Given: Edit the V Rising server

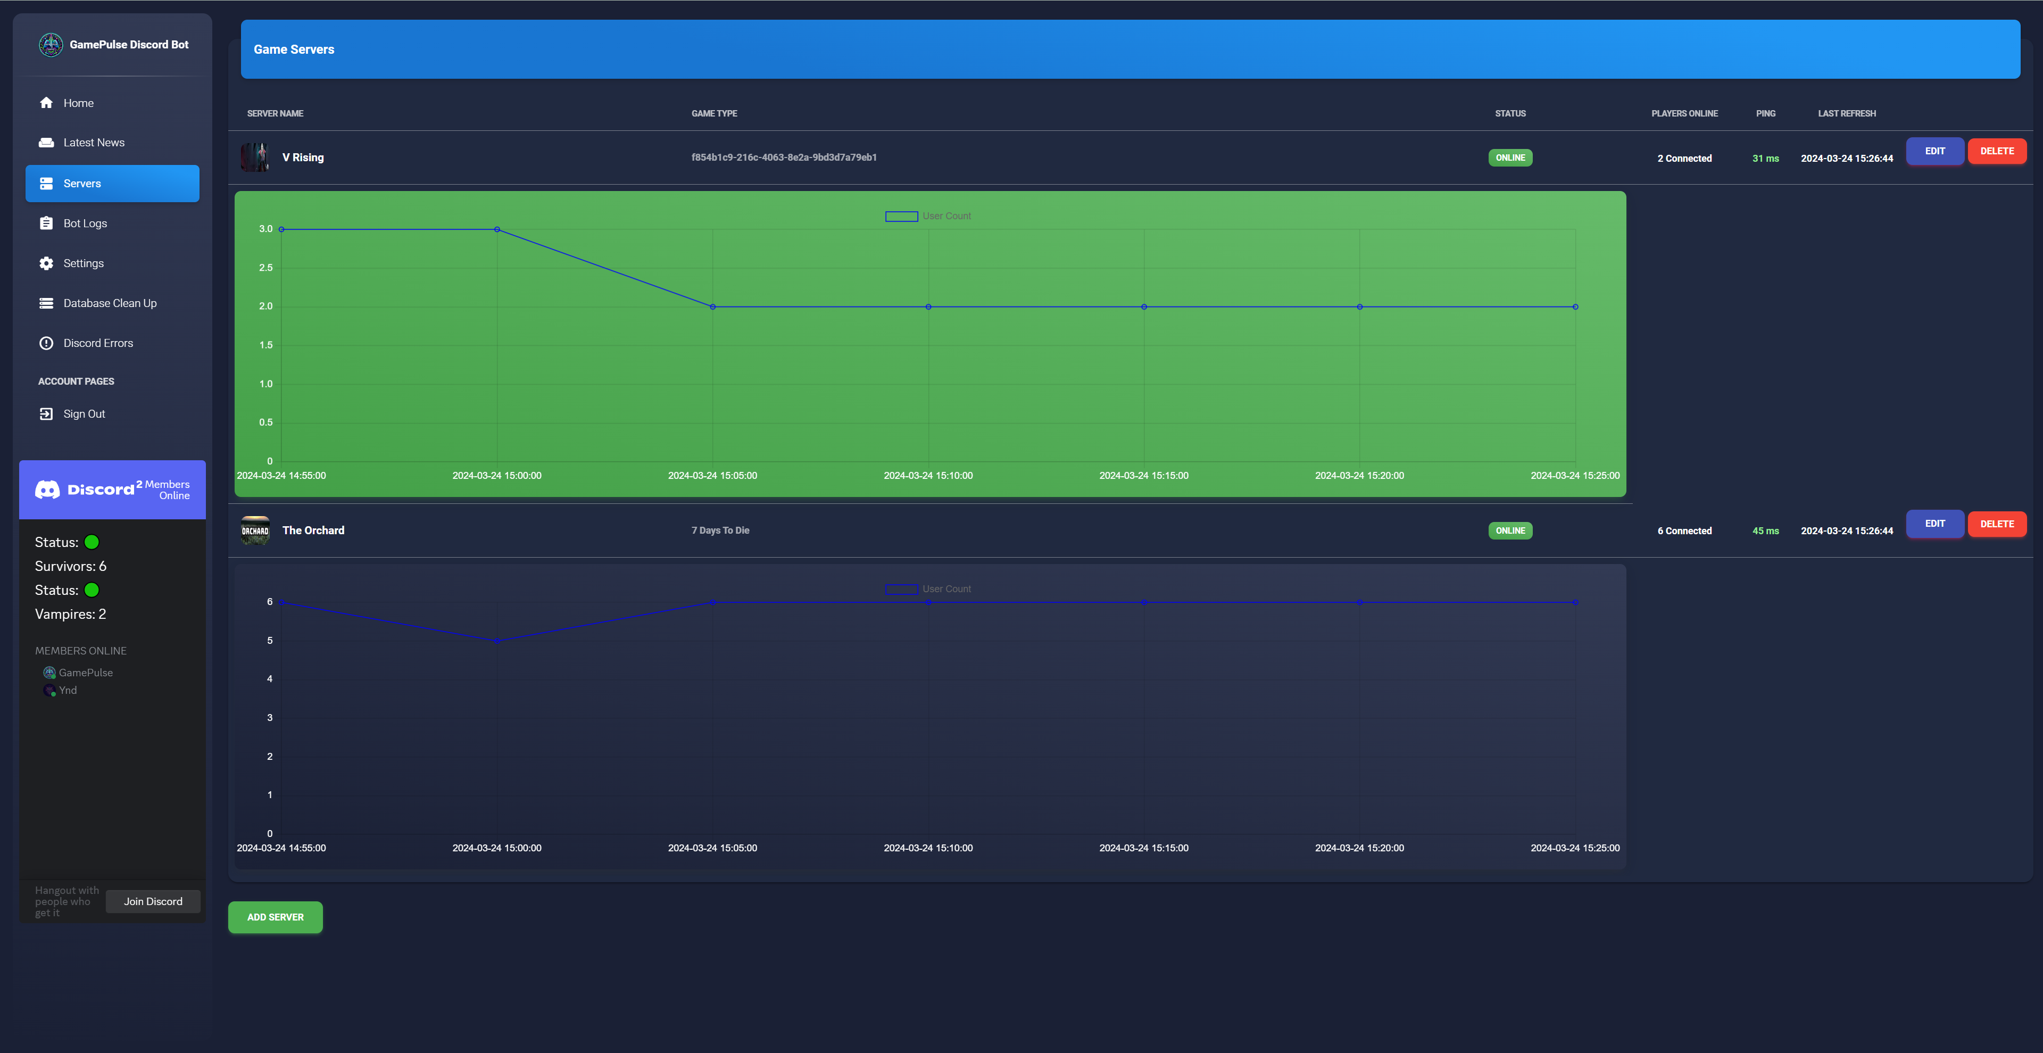Looking at the screenshot, I should [x=1934, y=152].
